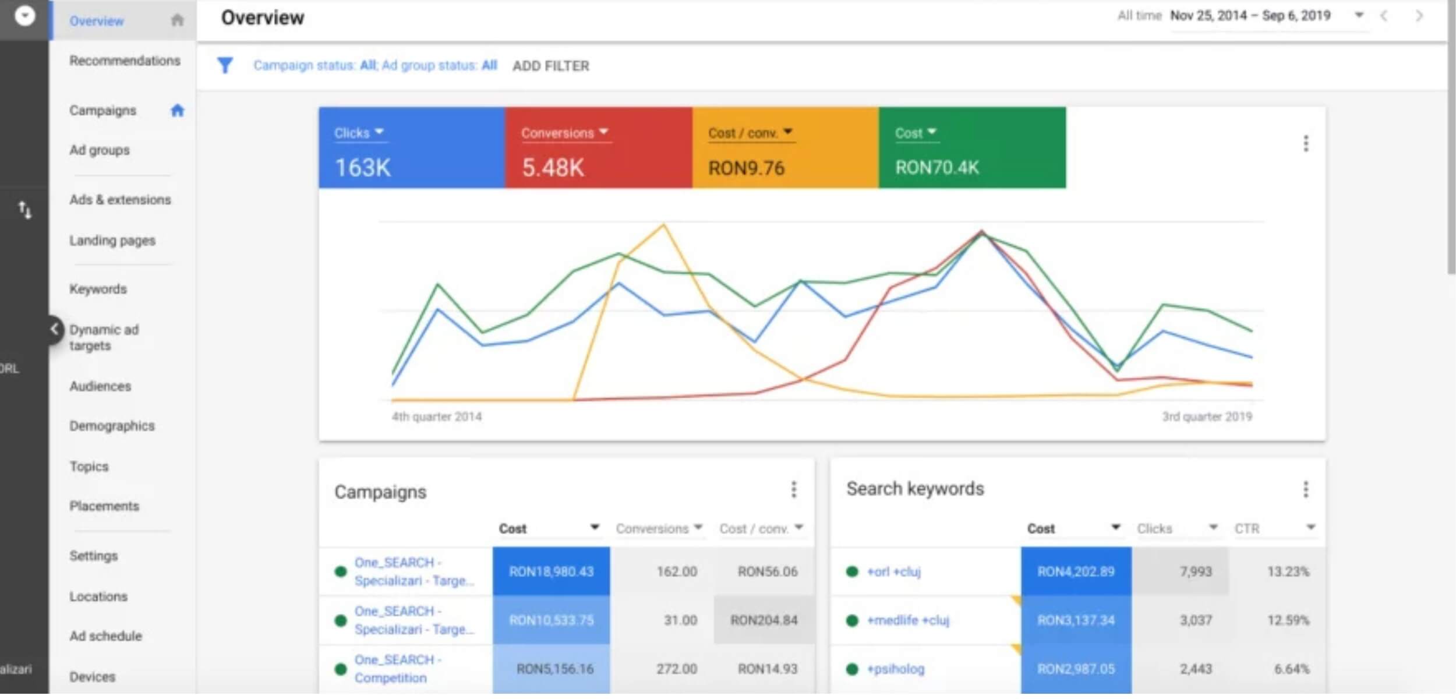The height and width of the screenshot is (699, 1456).
Task: Click the blue filter funnel icon
Action: click(x=225, y=65)
